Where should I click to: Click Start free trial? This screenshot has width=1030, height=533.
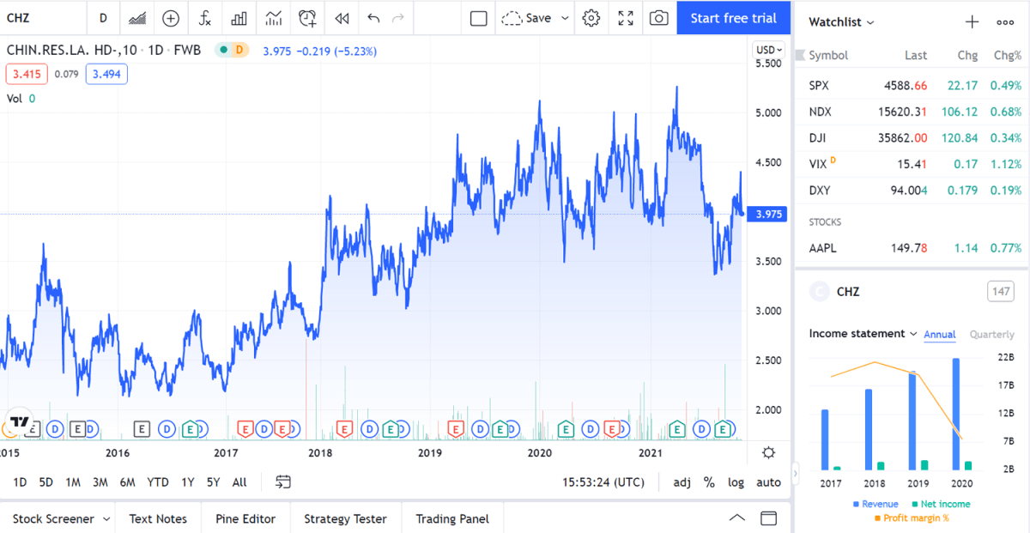click(x=734, y=18)
